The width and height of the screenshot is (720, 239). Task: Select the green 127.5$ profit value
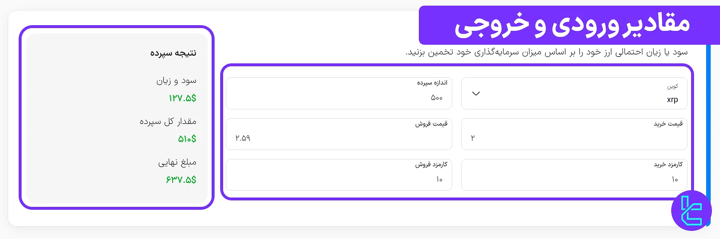coord(182,98)
